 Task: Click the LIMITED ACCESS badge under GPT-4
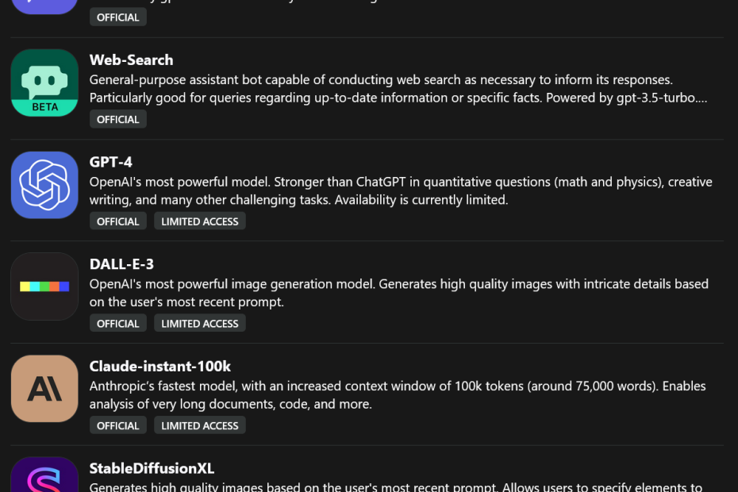pyautogui.click(x=199, y=221)
